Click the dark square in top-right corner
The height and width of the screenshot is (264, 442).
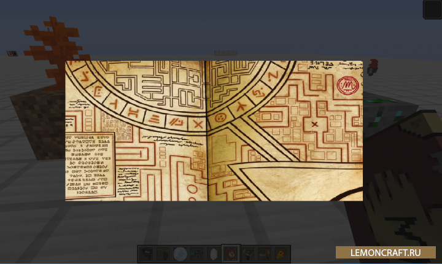(x=432, y=9)
